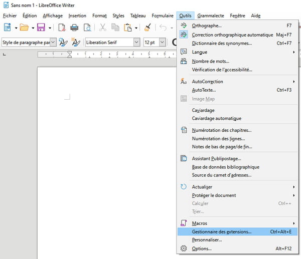Click the first-line indent marker on ruler
The width and height of the screenshot is (301, 259).
(70, 53)
